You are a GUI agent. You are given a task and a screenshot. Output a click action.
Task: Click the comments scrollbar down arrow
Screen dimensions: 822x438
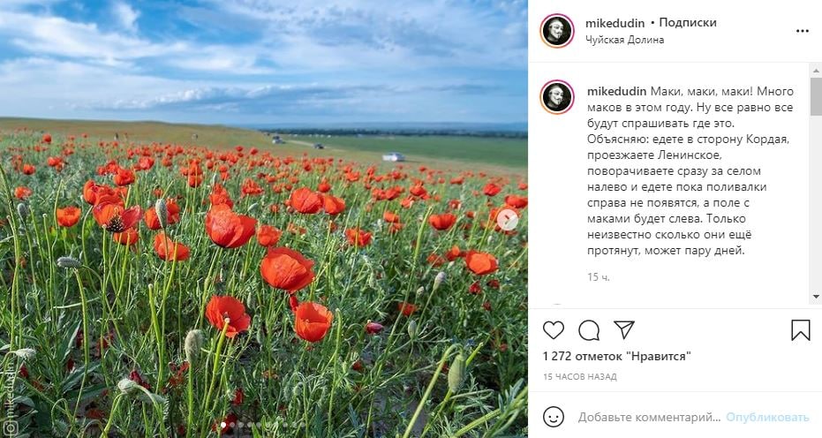coord(816,297)
